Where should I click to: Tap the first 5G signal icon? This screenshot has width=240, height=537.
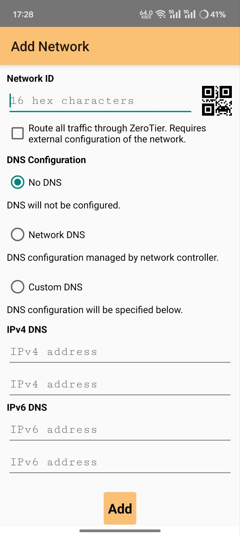175,14
